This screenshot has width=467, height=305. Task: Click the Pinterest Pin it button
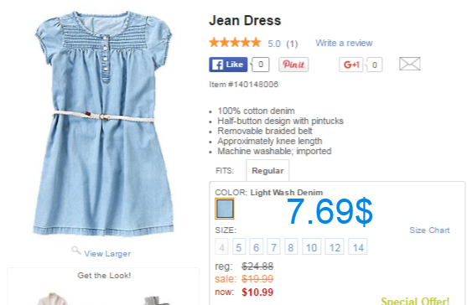[x=293, y=65]
